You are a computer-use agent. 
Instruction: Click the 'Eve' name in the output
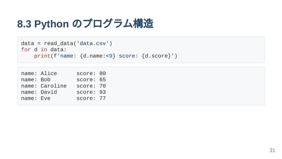45,98
